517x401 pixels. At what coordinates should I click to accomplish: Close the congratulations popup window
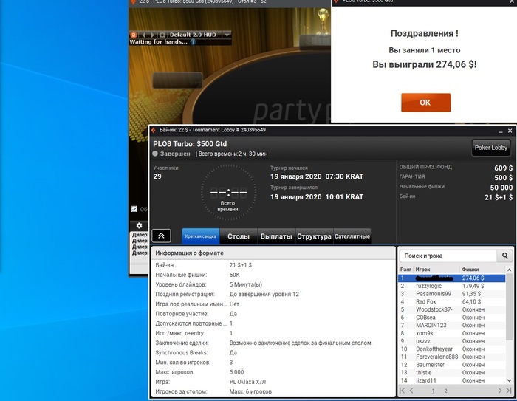[512, 2]
